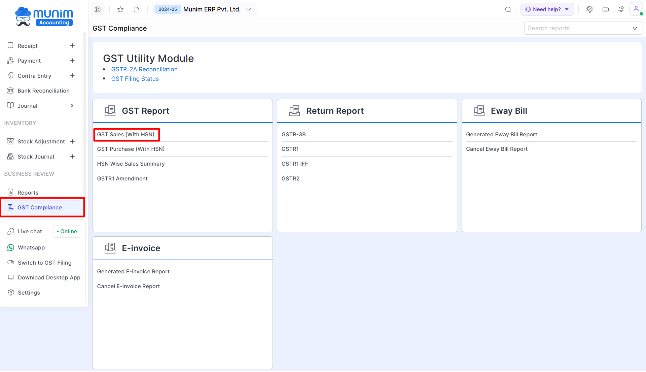The image size is (646, 372).
Task: Open GSTR-3B return report
Action: (x=294, y=134)
